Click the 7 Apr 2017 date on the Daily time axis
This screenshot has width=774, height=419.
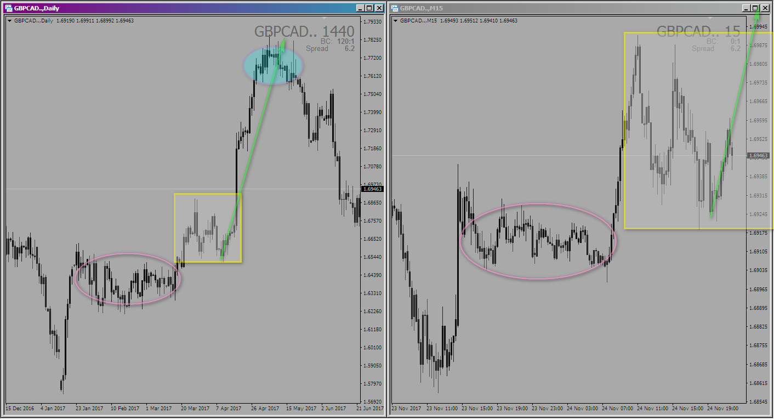point(229,409)
